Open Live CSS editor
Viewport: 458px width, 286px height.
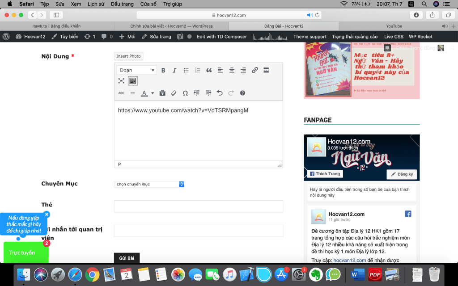coord(394,37)
